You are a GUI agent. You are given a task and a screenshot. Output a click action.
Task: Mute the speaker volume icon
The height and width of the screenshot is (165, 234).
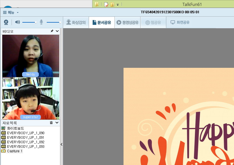(x=18, y=22)
